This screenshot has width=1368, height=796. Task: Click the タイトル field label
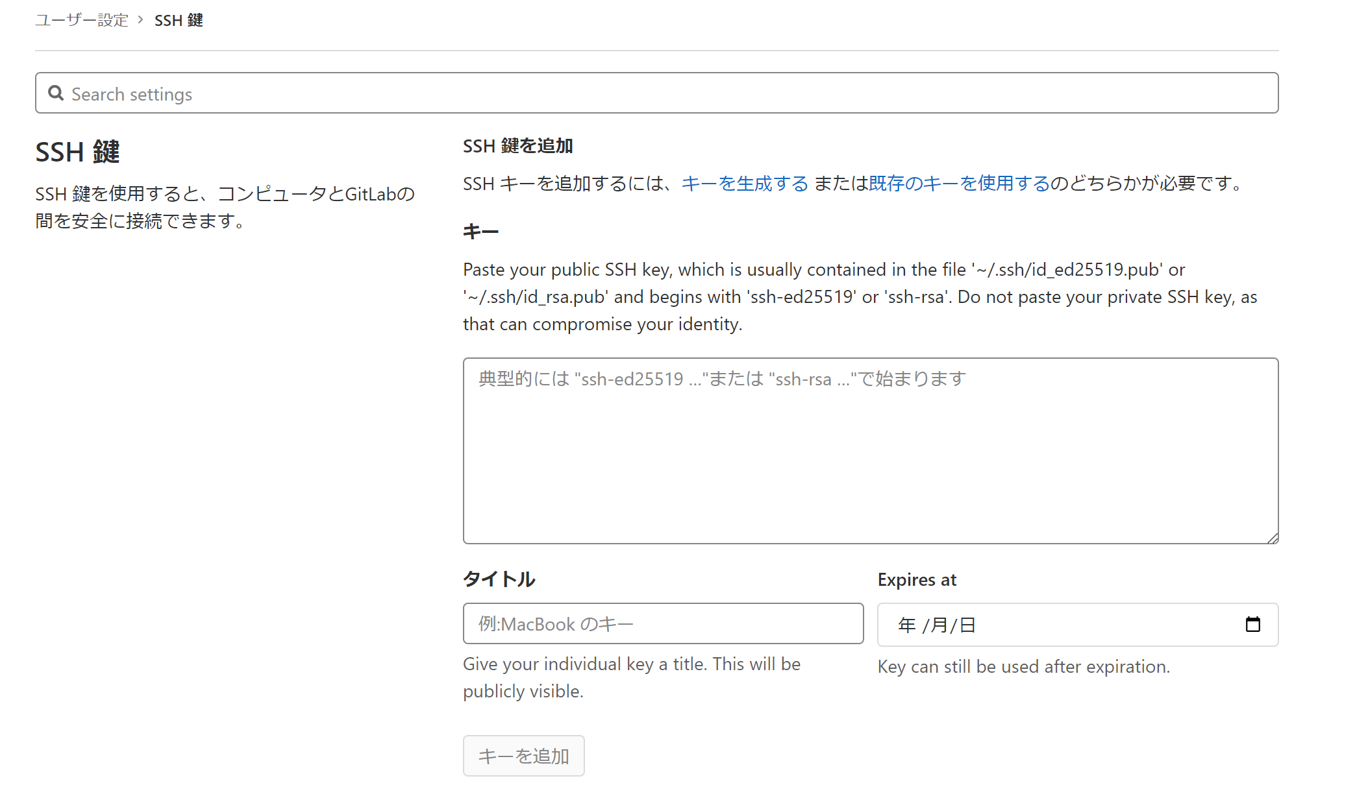(499, 579)
